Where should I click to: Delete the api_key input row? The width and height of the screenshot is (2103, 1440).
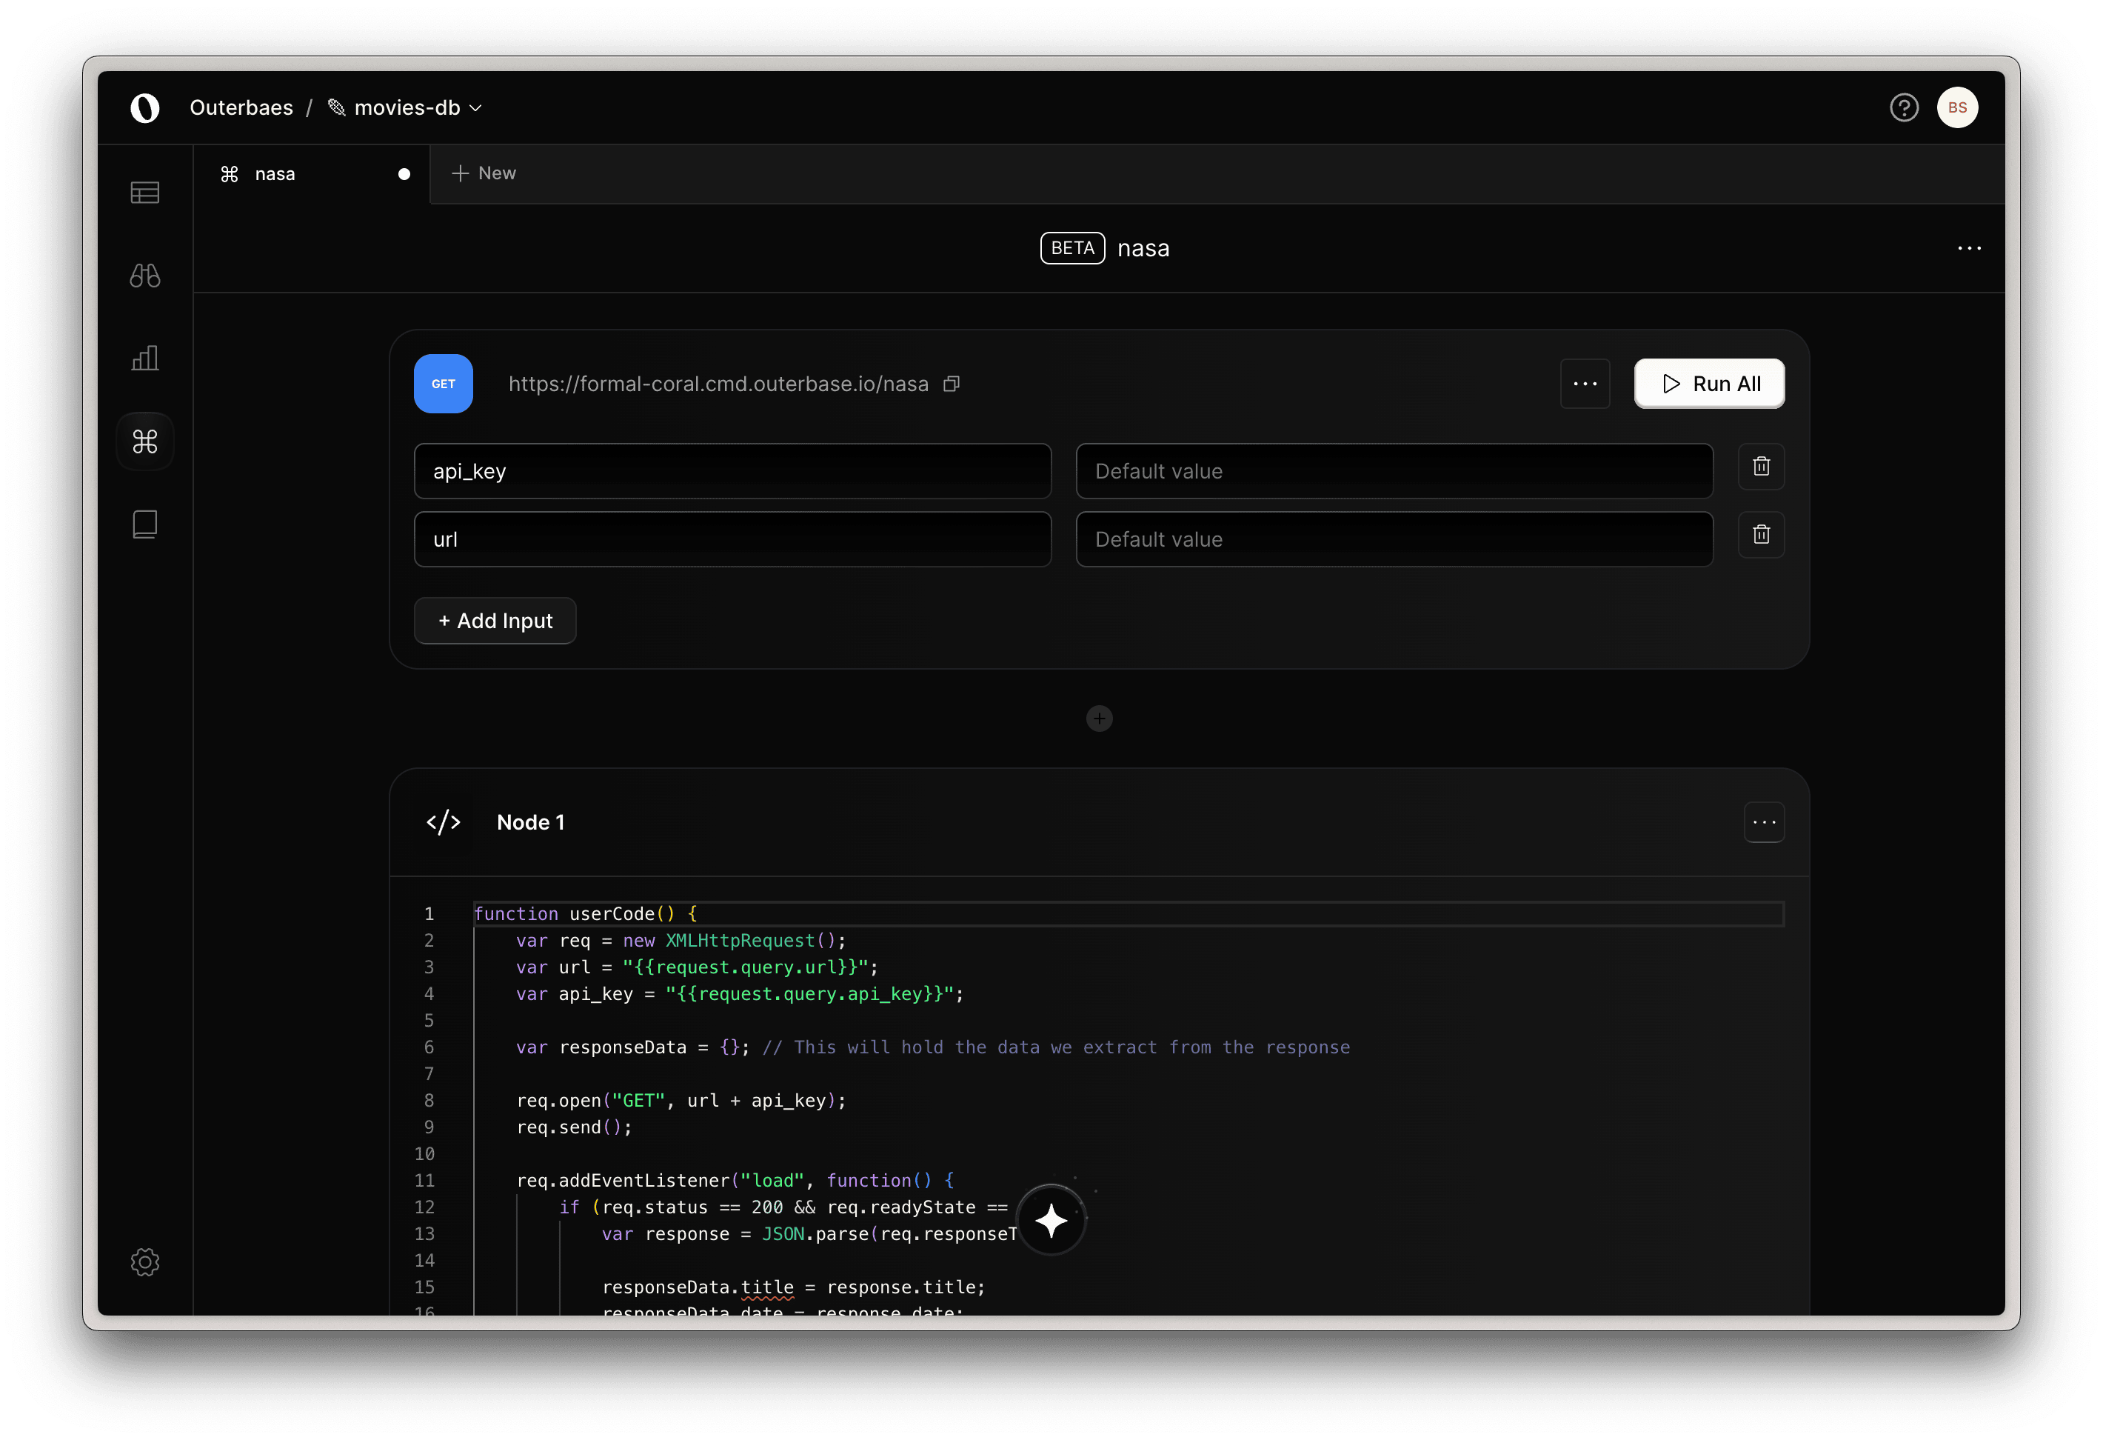pos(1761,467)
